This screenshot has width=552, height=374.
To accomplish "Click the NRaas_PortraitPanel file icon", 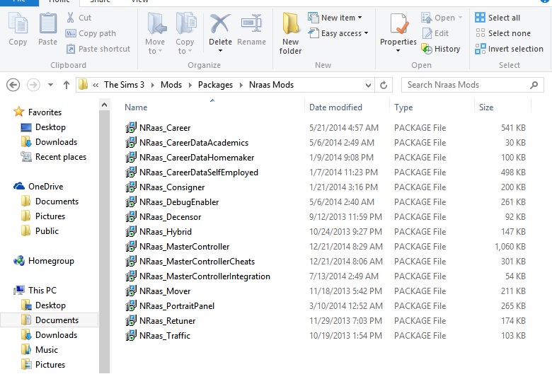I will pyautogui.click(x=131, y=305).
